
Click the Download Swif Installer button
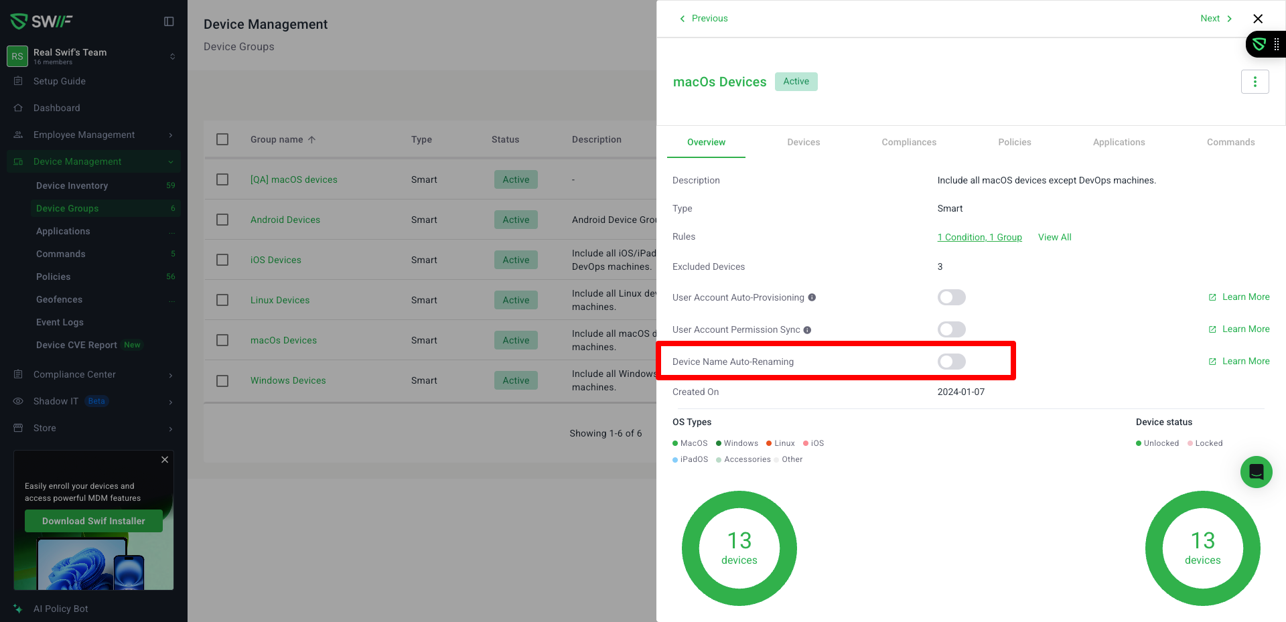click(x=94, y=521)
